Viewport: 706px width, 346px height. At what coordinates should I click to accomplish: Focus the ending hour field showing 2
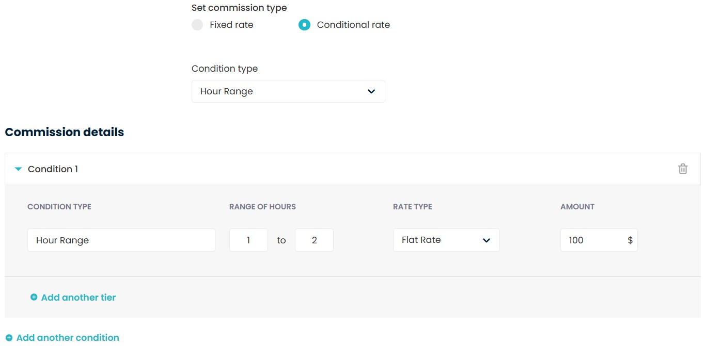pos(314,240)
